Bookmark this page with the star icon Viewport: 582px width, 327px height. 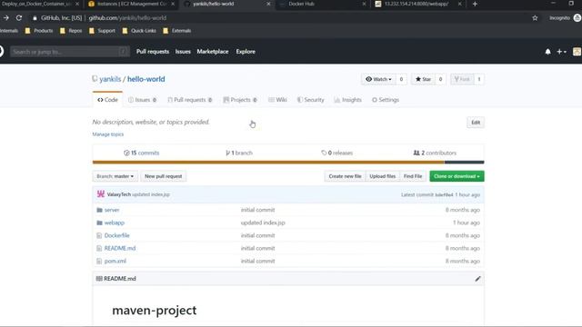(x=535, y=18)
